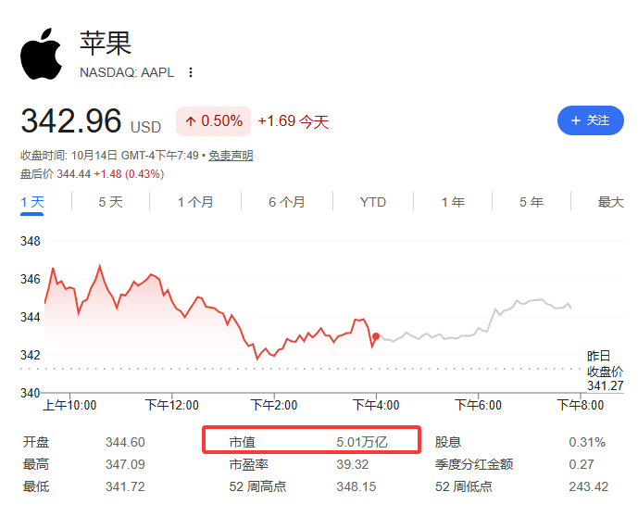Switch to the 5 年 chart tab
Viewport: 638px width, 517px height.
pyautogui.click(x=531, y=202)
